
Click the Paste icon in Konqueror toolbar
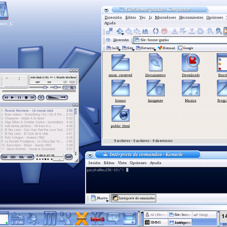pos(192,31)
